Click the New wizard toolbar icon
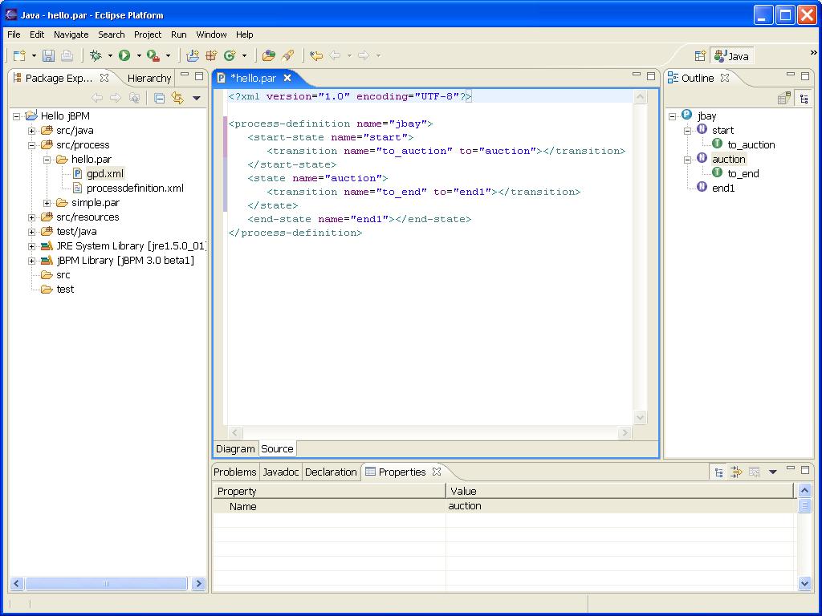The height and width of the screenshot is (616, 822). pyautogui.click(x=19, y=55)
